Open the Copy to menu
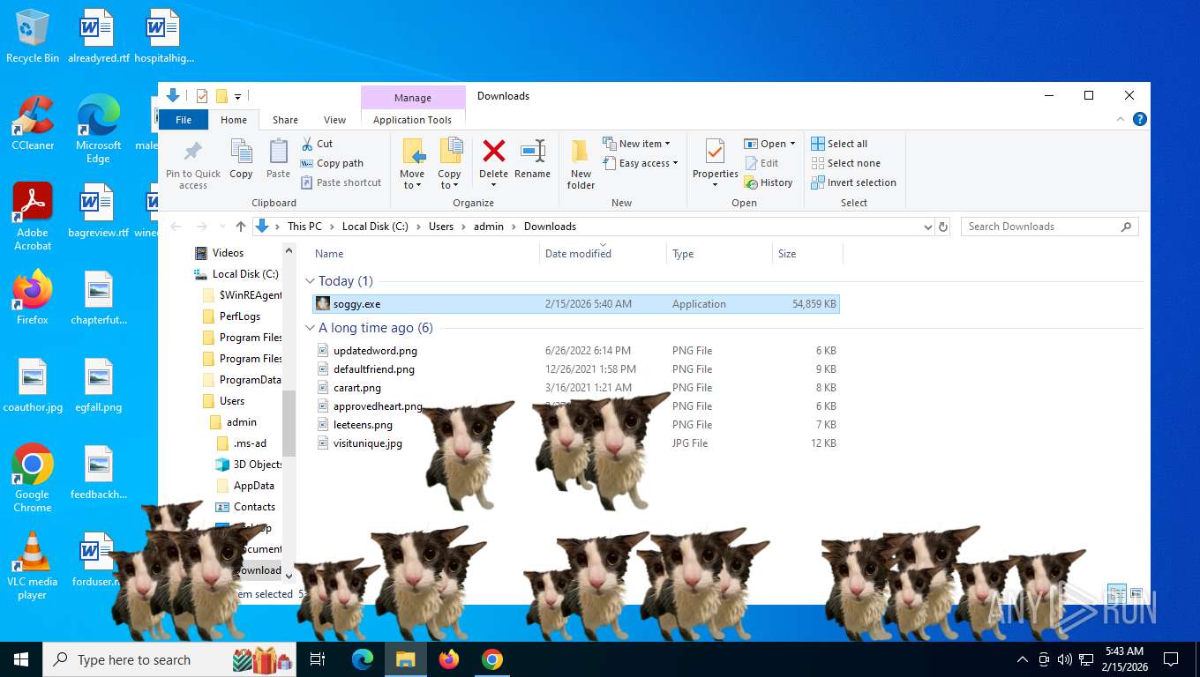 tap(449, 164)
